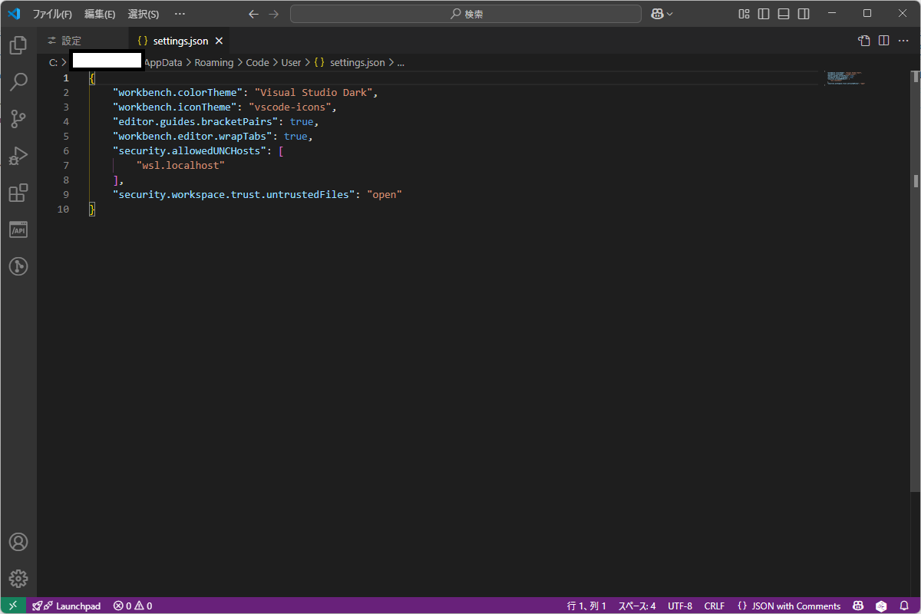The height and width of the screenshot is (614, 921).
Task: Open the Extensions view
Action: pyautogui.click(x=18, y=193)
